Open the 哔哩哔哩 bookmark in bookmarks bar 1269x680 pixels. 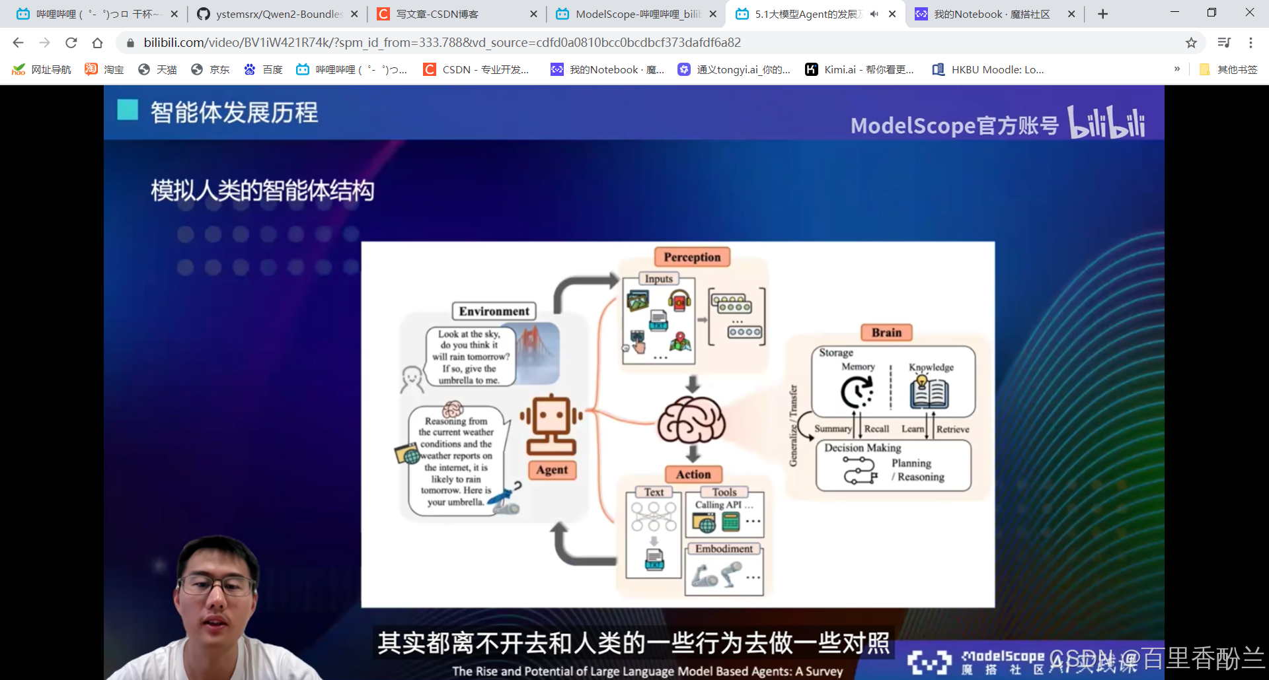[x=352, y=69]
